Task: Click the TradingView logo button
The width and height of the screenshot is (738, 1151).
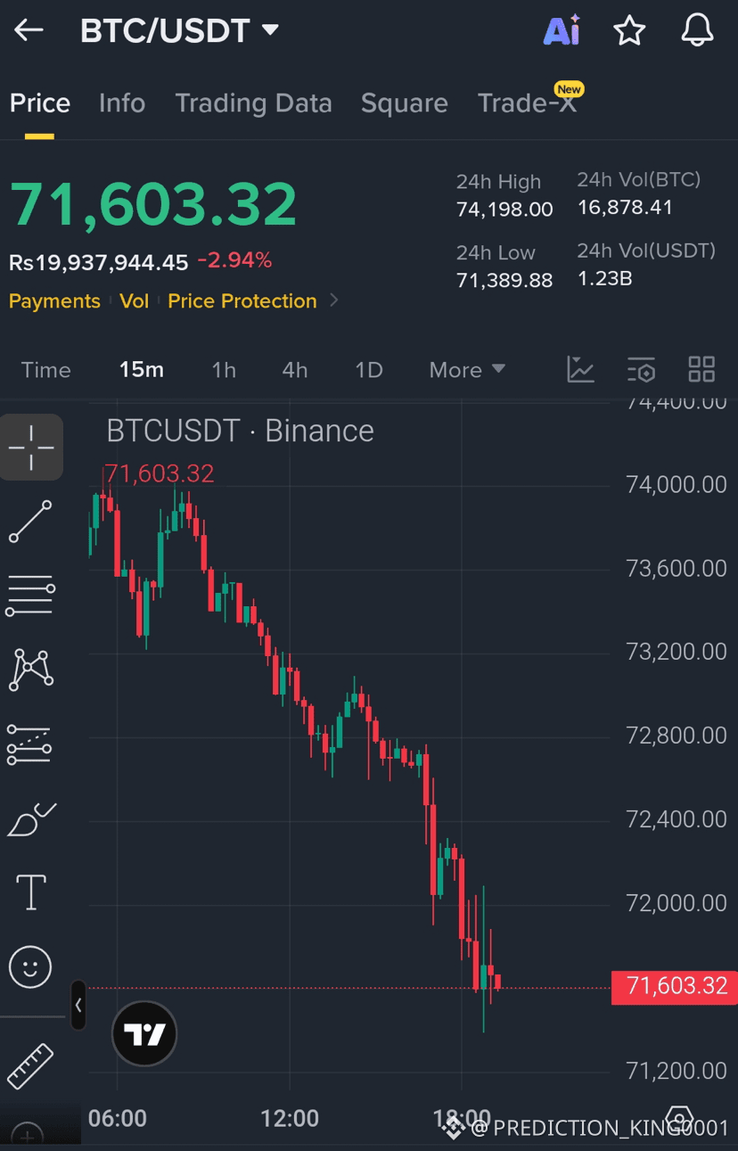Action: pos(144,1034)
